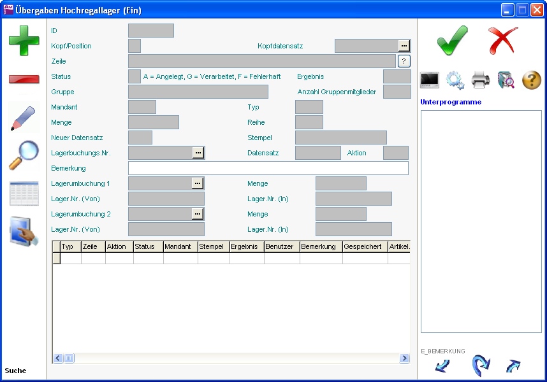
Task: Open Lagerumbuchung 1 lookup ellipsis button
Action: (x=198, y=183)
